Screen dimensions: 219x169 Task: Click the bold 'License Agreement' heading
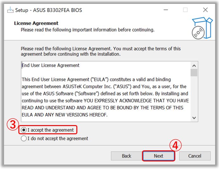(x=36, y=23)
